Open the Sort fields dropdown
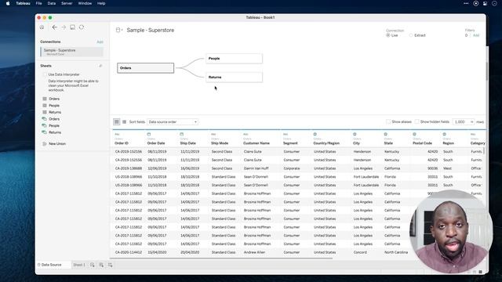502x282 pixels. 173,122
